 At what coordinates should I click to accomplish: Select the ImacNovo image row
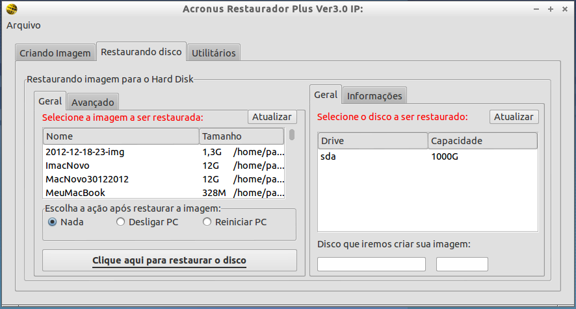point(164,166)
